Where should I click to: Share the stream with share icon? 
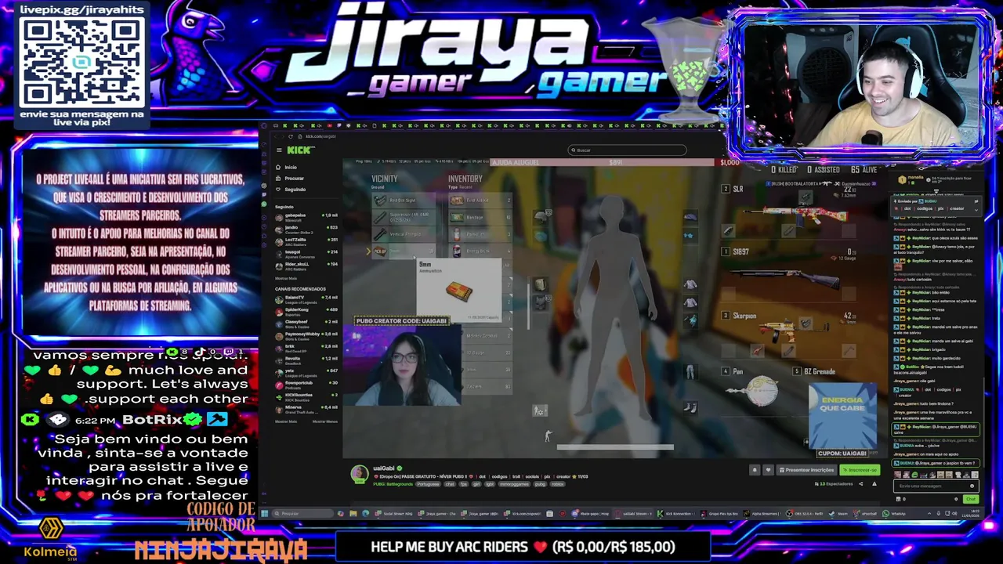pos(860,483)
